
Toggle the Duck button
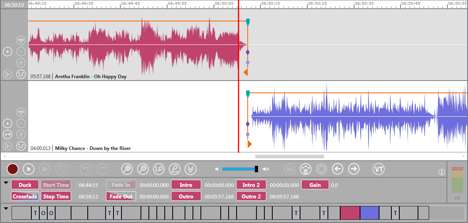click(25, 185)
